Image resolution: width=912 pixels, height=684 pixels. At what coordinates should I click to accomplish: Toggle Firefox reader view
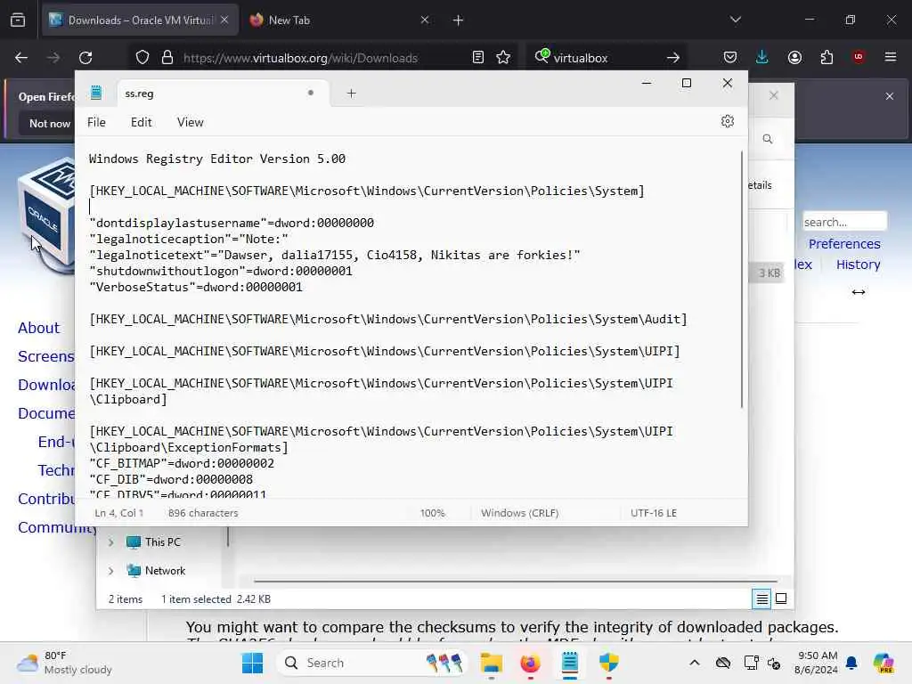(x=477, y=58)
